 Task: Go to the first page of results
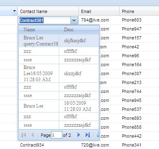[x=24, y=135]
